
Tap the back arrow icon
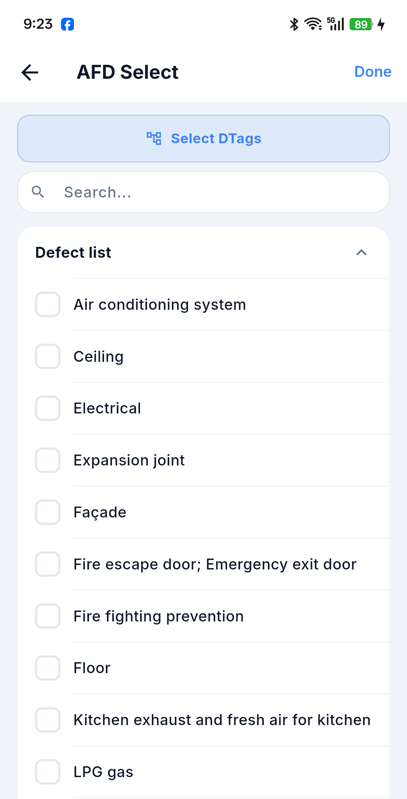[x=30, y=72]
